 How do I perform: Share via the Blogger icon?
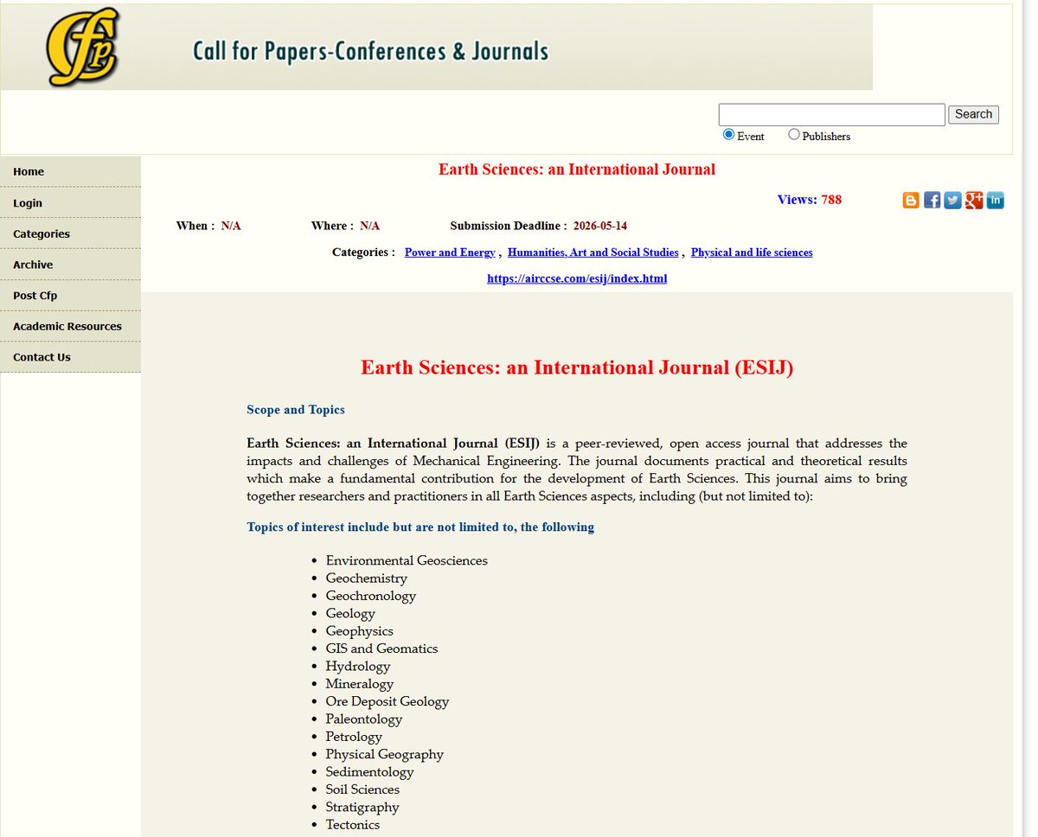[x=911, y=201]
